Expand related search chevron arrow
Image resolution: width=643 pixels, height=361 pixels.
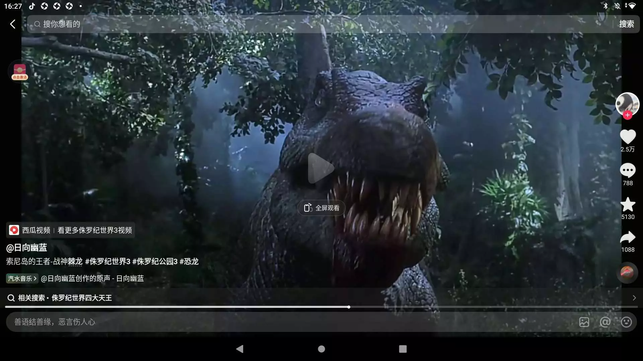(x=634, y=297)
